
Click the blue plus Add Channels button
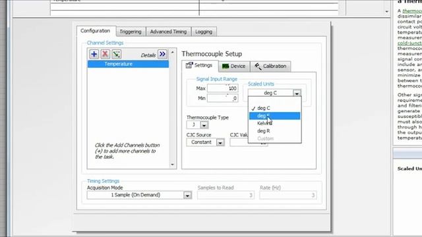[x=94, y=54]
